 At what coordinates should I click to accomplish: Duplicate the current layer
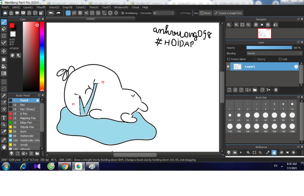[262, 90]
